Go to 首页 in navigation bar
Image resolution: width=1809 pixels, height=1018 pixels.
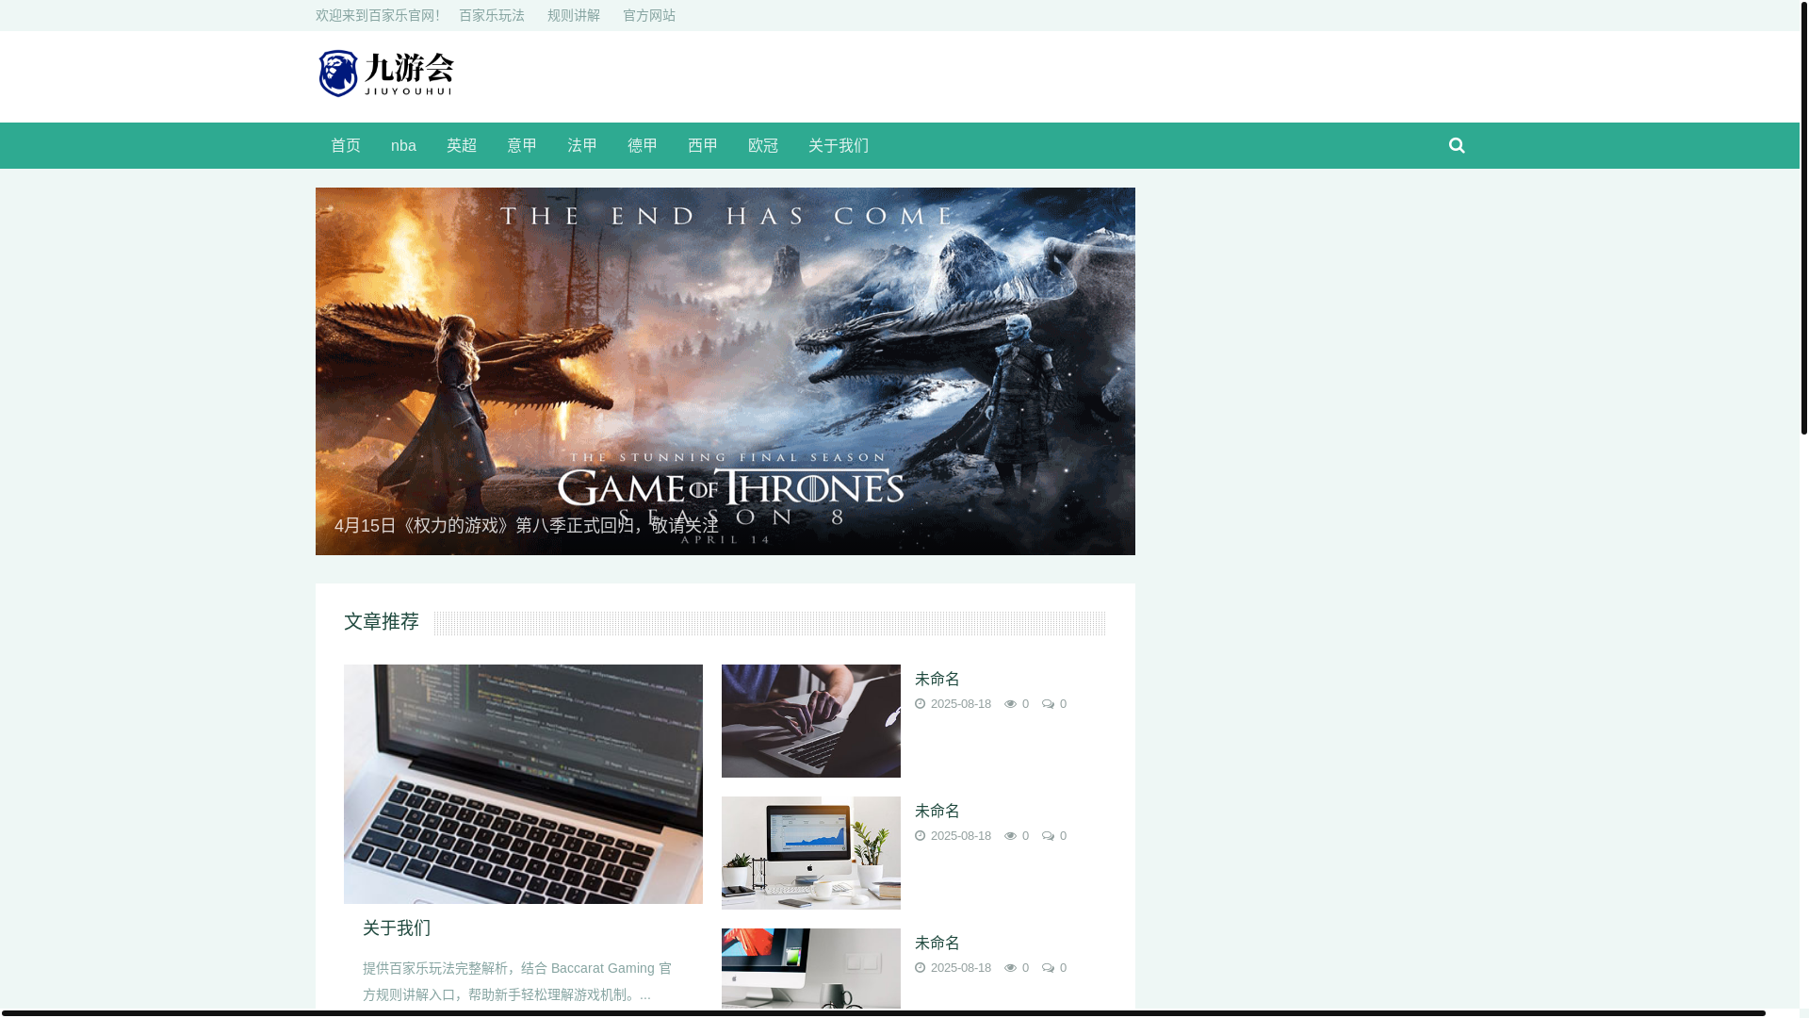[x=346, y=146]
